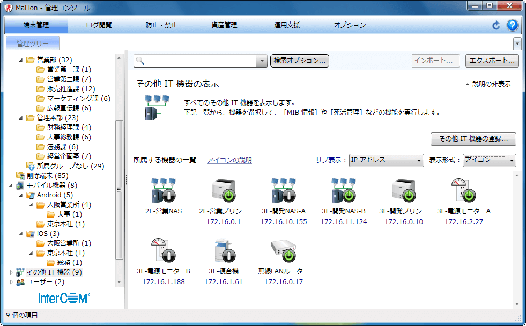Select 販売推進課 folder in the tree
526x326 pixels.
coord(71,89)
